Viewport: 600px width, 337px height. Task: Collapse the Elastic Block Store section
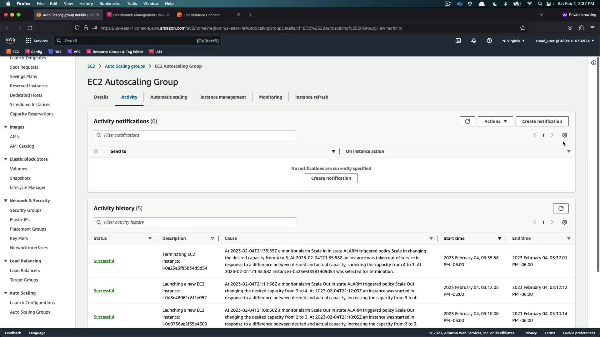pyautogui.click(x=6, y=159)
